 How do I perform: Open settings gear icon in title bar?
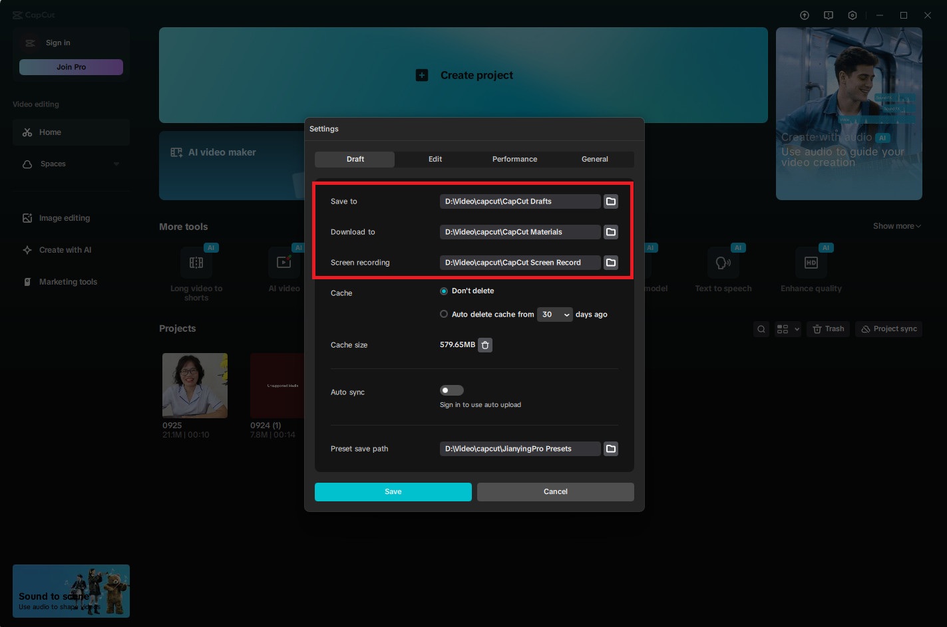tap(852, 15)
